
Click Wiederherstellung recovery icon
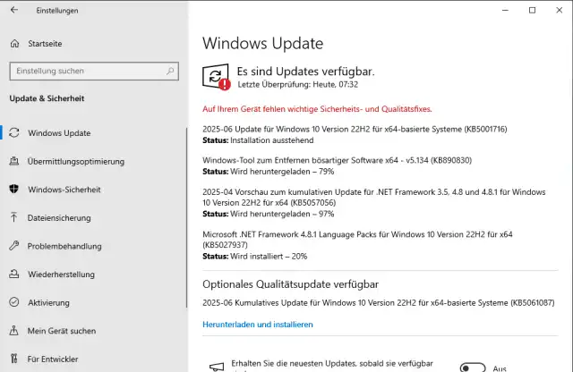point(14,274)
